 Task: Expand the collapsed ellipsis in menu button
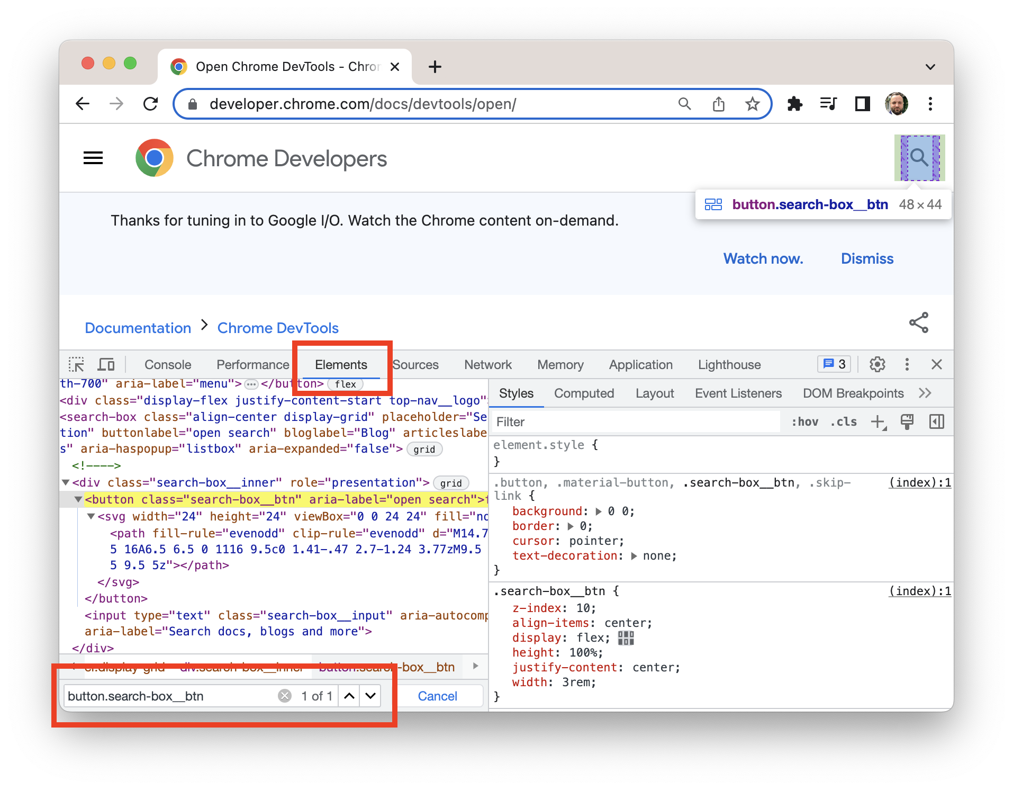[x=251, y=384]
